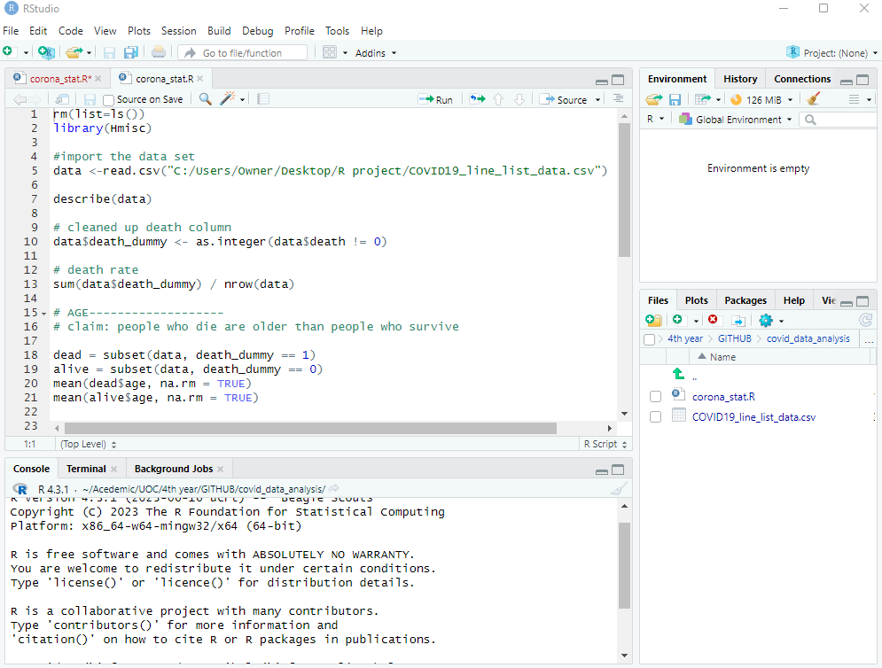Click the Environment search field
The width and height of the screenshot is (882, 668).
[839, 120]
